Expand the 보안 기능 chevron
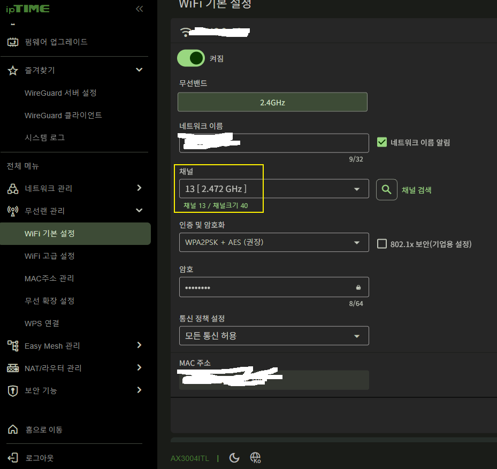 point(139,390)
